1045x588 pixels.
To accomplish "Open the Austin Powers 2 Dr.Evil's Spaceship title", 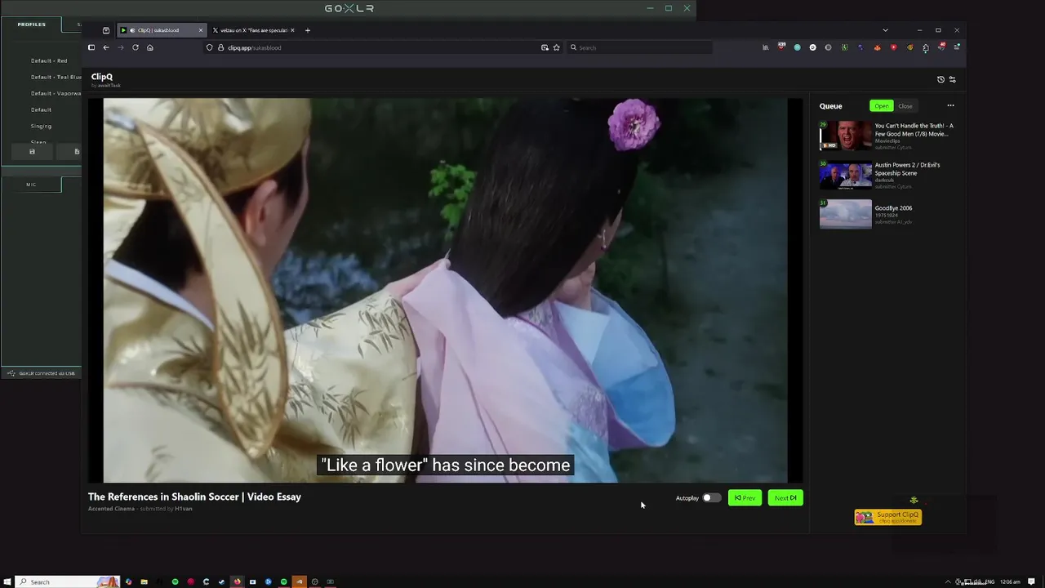I will [x=907, y=168].
